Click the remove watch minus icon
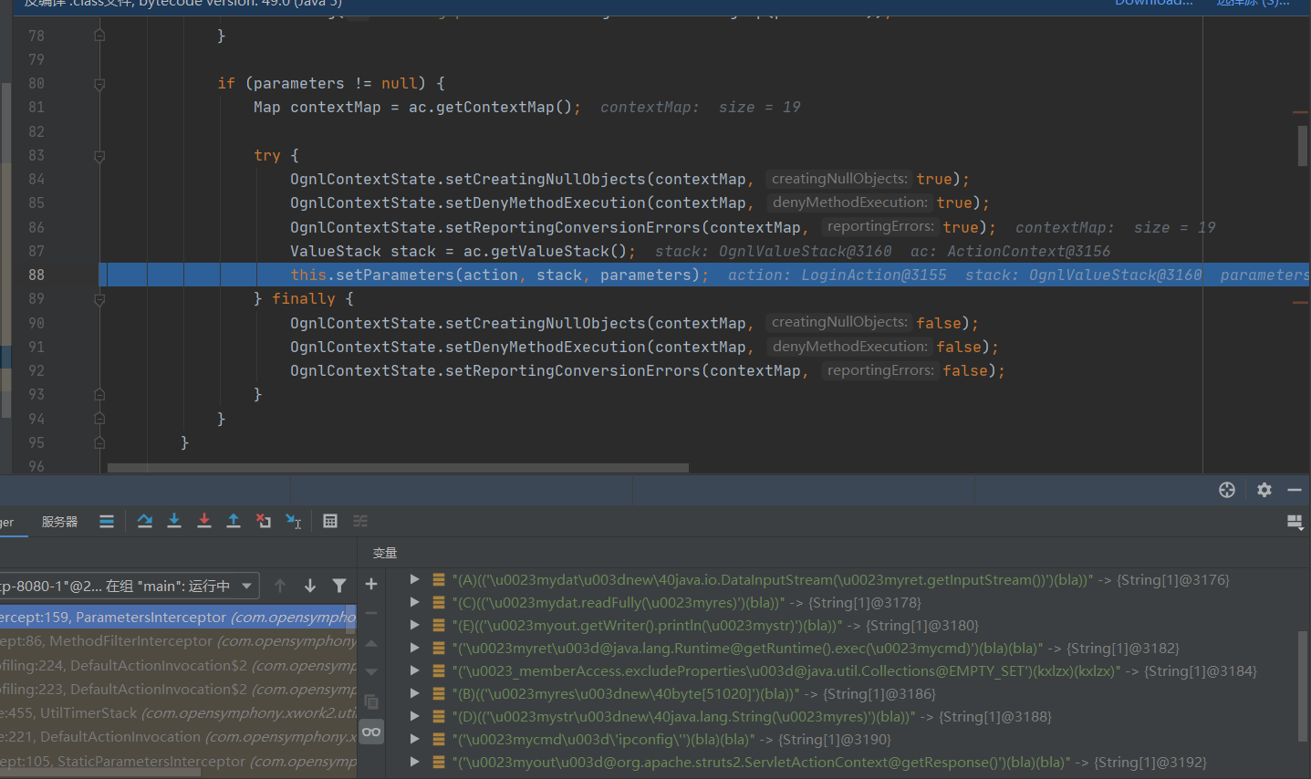 click(x=371, y=613)
